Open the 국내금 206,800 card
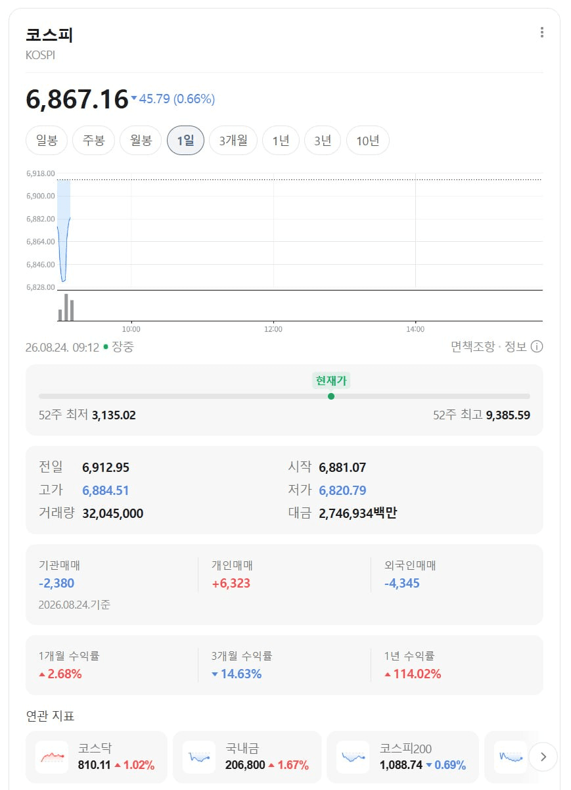 point(247,756)
